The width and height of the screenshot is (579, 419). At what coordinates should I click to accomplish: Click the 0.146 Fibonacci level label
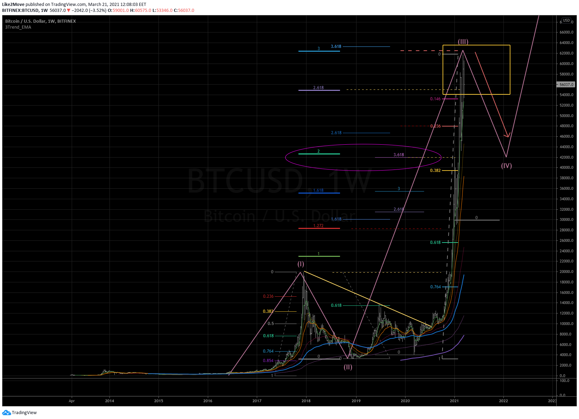tap(435, 99)
